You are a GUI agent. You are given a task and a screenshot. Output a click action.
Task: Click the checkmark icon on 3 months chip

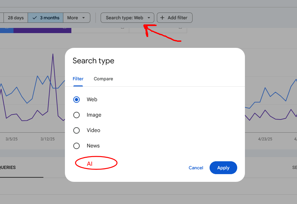click(34, 18)
